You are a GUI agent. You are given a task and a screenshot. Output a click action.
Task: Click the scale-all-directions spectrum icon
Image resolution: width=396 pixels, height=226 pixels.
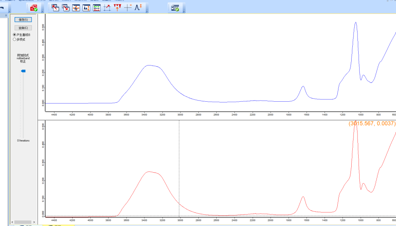76,7
